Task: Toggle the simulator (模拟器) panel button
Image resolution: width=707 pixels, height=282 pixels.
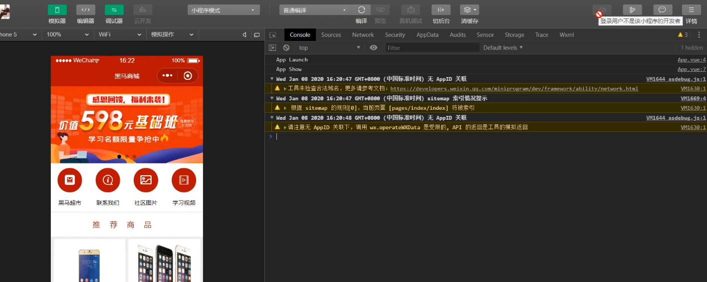Action: coord(57,10)
